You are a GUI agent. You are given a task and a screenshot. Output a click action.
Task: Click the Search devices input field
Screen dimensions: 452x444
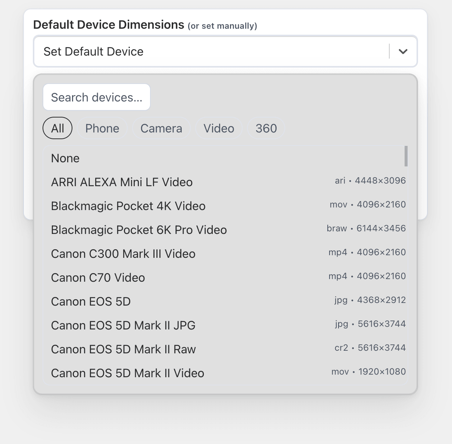point(97,97)
